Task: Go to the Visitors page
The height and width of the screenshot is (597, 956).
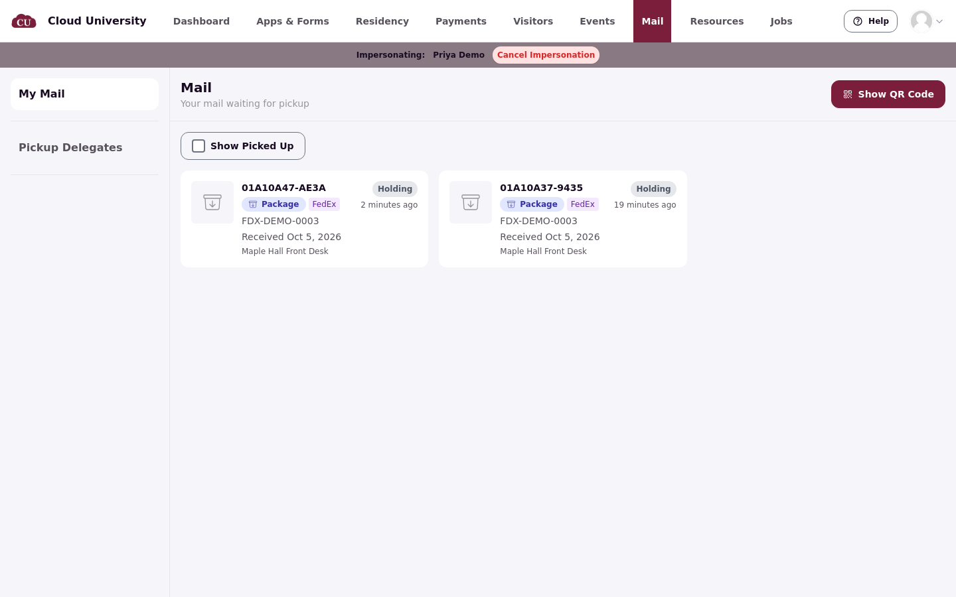Action: [x=533, y=21]
